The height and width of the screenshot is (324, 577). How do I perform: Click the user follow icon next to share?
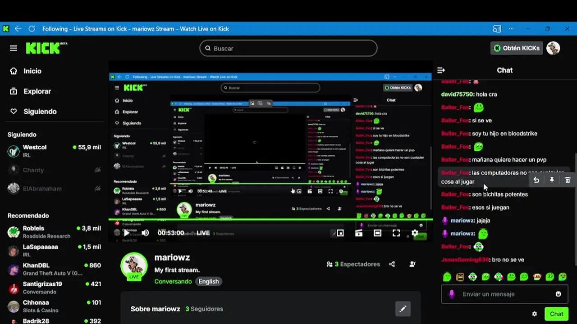click(x=412, y=264)
